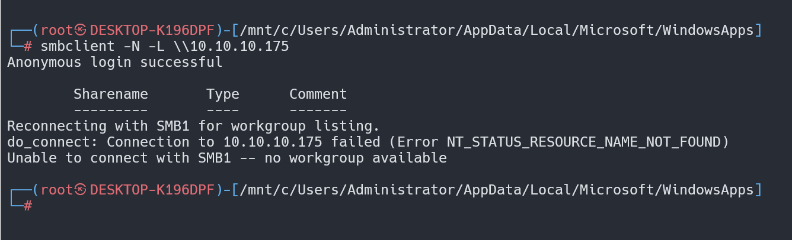Click the root username in the first prompt

pos(57,30)
